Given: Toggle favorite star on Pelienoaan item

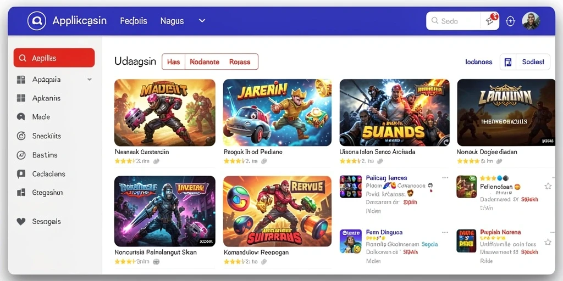Looking at the screenshot, I should tap(548, 186).
